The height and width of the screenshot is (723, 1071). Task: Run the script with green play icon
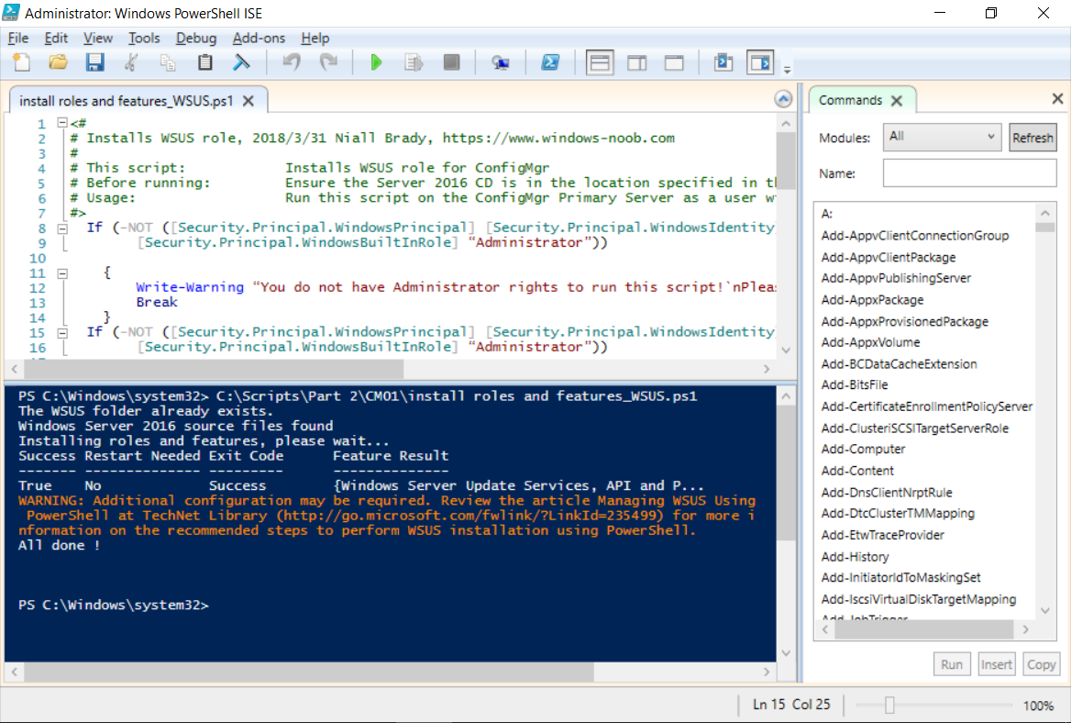point(376,63)
